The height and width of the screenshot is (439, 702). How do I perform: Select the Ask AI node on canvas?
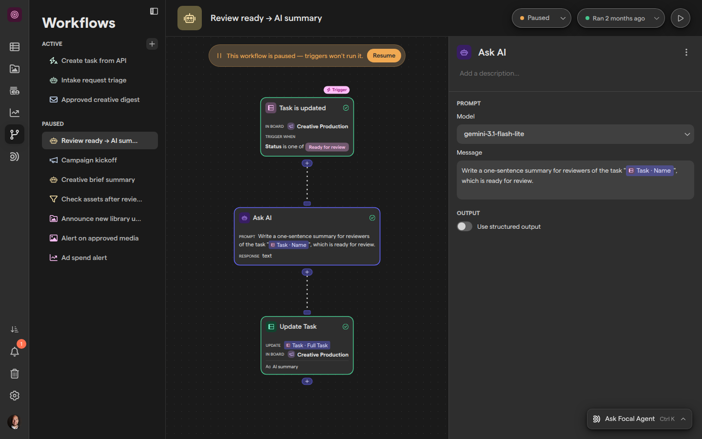click(x=307, y=237)
